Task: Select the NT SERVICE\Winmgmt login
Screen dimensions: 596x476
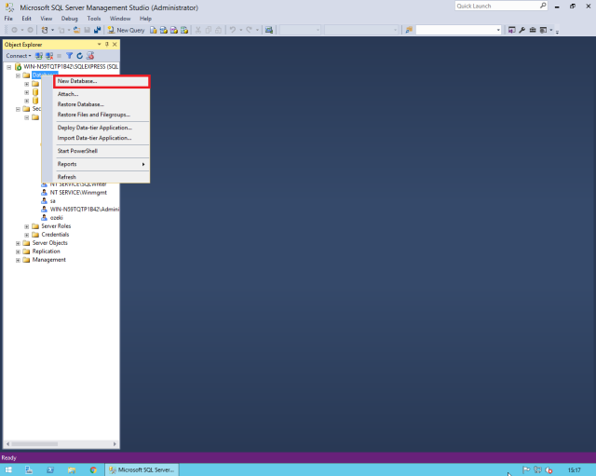Action: (78, 193)
